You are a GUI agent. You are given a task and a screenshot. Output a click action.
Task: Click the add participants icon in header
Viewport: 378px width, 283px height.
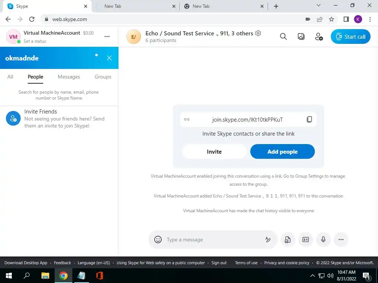click(x=319, y=36)
